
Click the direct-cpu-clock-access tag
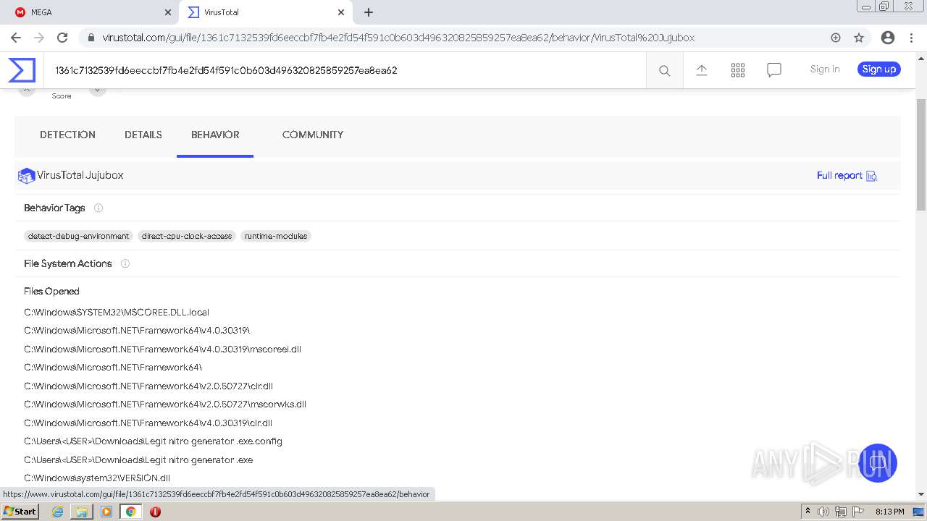pos(187,236)
